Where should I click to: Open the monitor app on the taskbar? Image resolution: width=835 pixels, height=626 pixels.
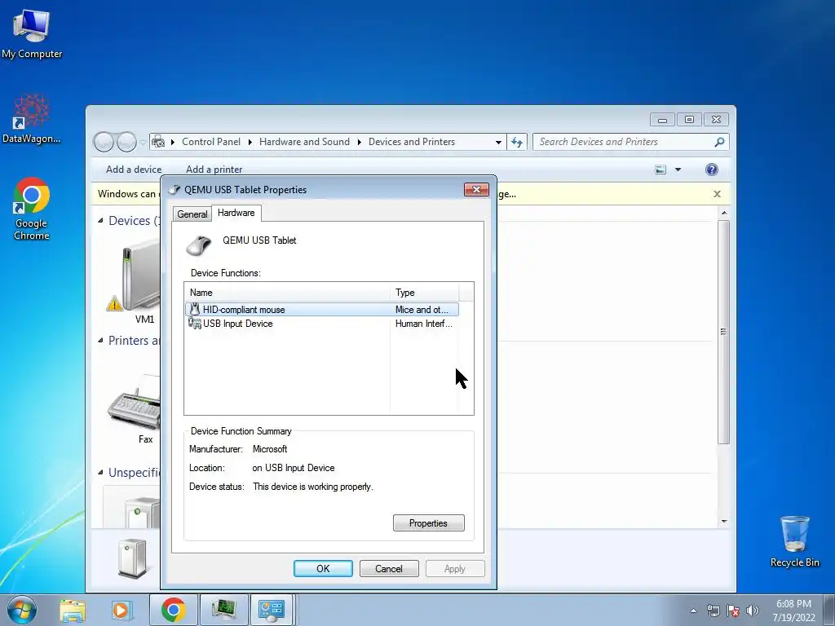224,610
